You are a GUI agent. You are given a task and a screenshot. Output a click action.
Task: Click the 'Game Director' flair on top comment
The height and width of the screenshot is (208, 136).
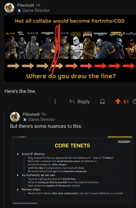36,10
